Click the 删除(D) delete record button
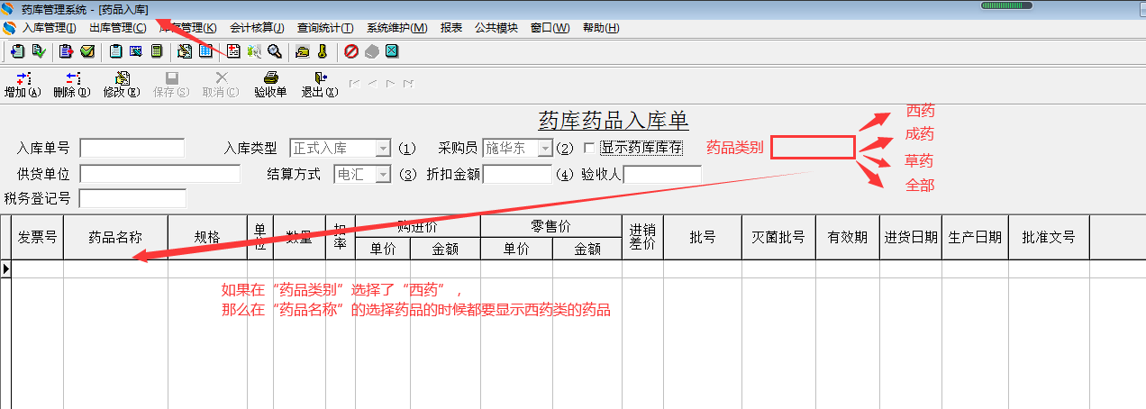The image size is (1146, 409). click(72, 85)
